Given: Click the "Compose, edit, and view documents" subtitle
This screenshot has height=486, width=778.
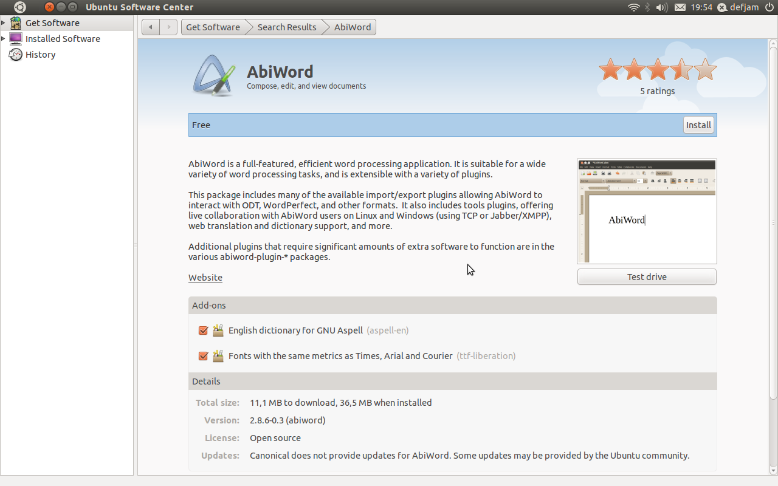Looking at the screenshot, I should (306, 86).
